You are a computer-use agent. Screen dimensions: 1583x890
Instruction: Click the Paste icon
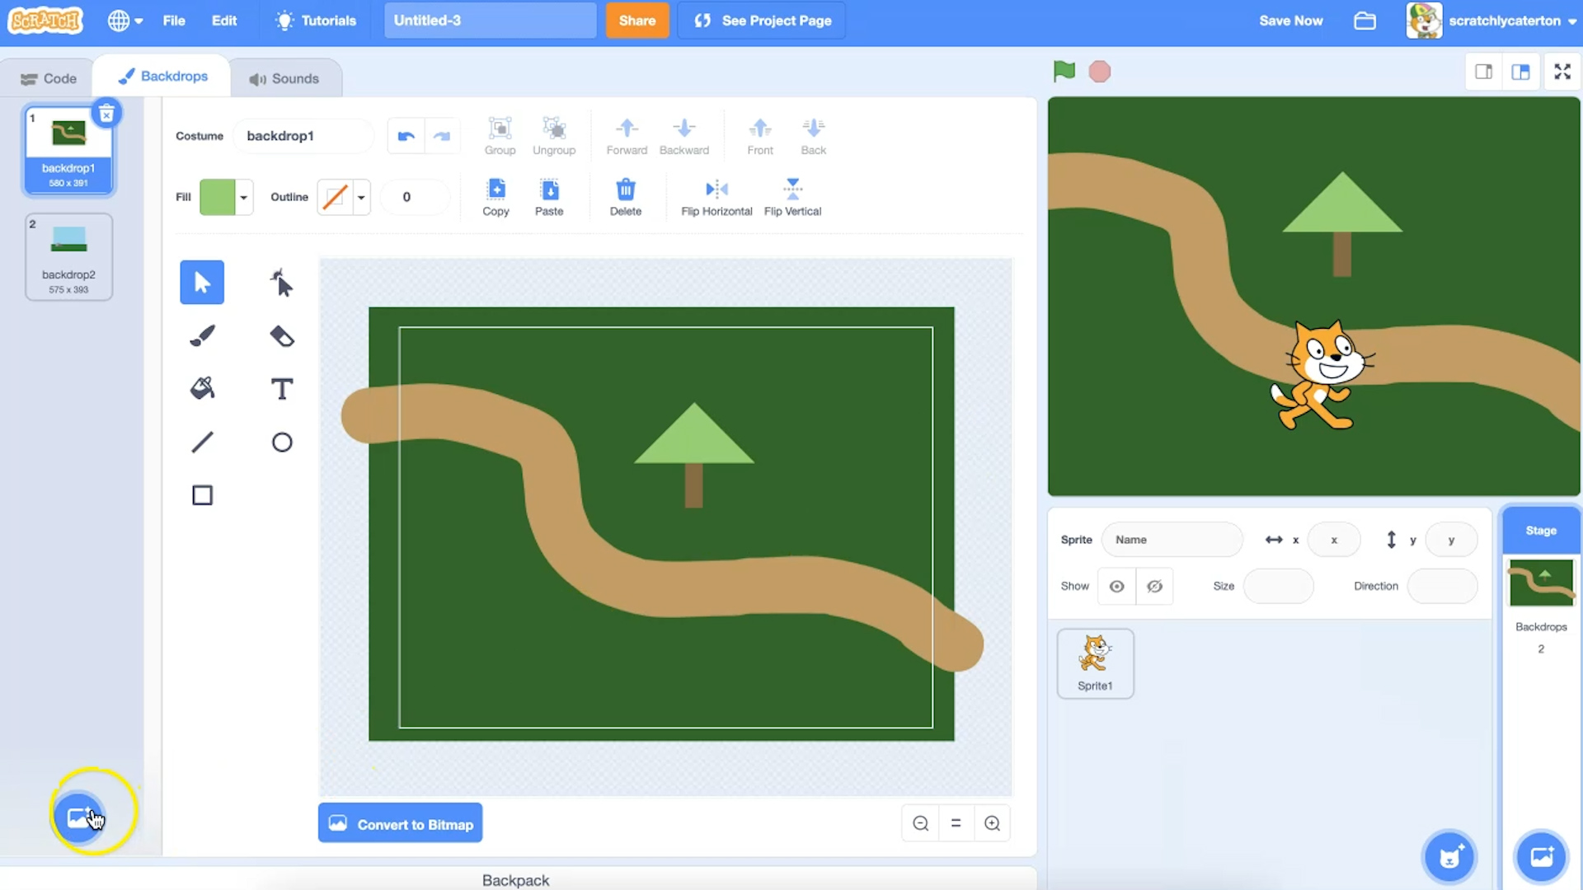coord(549,197)
